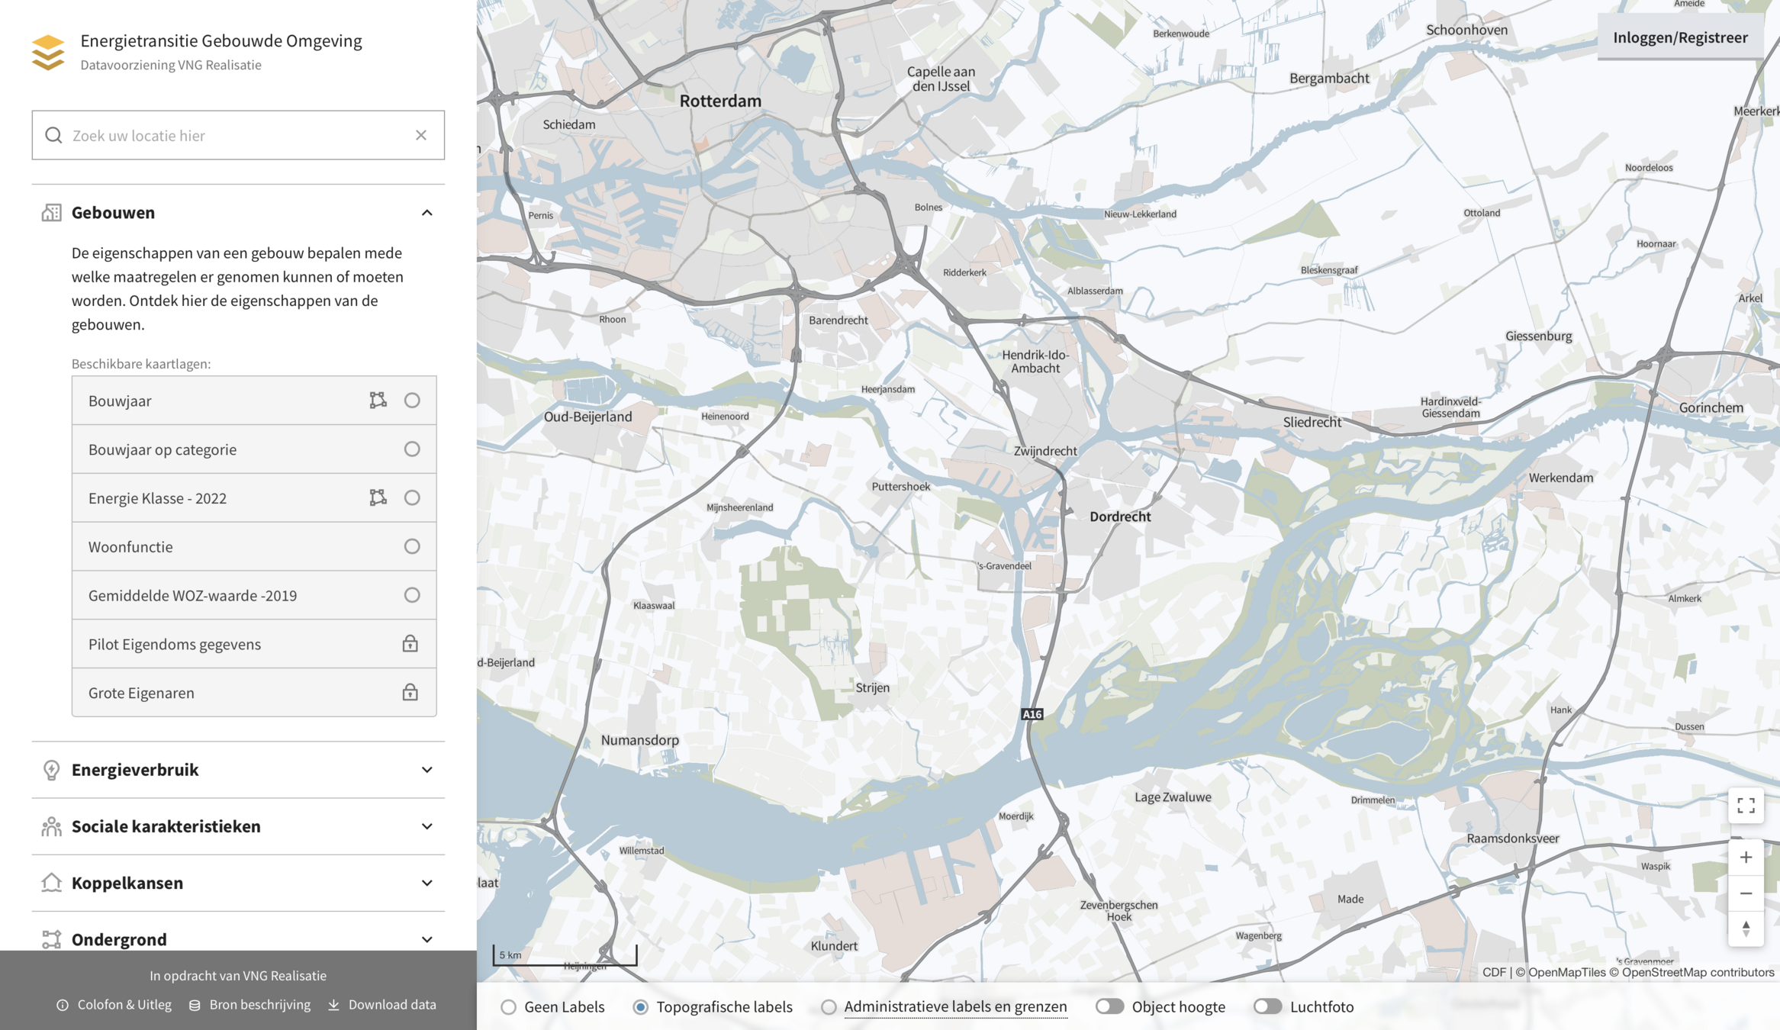Select the Geen Labels option
1780x1030 pixels.
tap(509, 1007)
